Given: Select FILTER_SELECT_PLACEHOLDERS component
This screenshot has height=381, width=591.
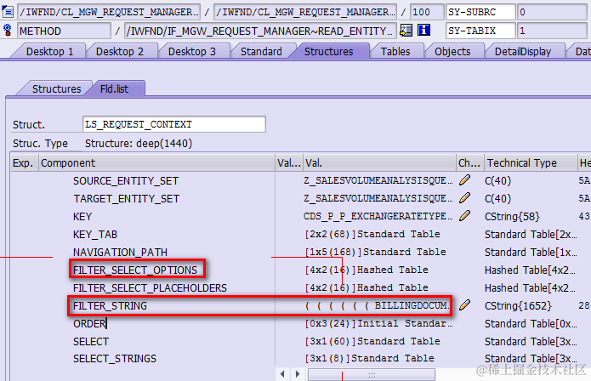Looking at the screenshot, I should tap(150, 288).
